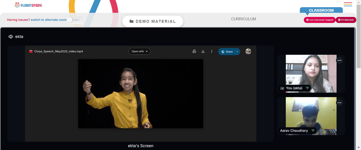Open options for ekta's video tile
Screen dimensions: 361x150
(339, 60)
